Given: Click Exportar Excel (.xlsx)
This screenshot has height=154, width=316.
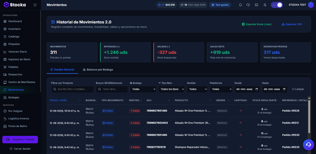Looking at the screenshot, I should pos(256,24).
